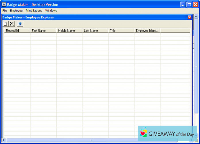Image resolution: width=200 pixels, height=144 pixels.
Task: Click the First Name column header
Action: (x=43, y=30)
